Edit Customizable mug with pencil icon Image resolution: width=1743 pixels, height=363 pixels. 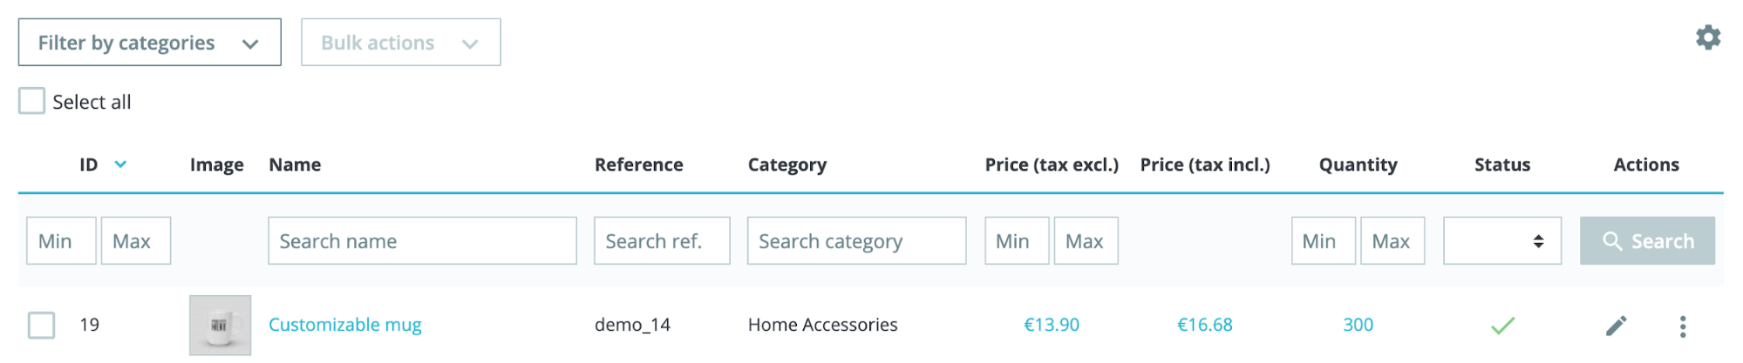(1616, 326)
